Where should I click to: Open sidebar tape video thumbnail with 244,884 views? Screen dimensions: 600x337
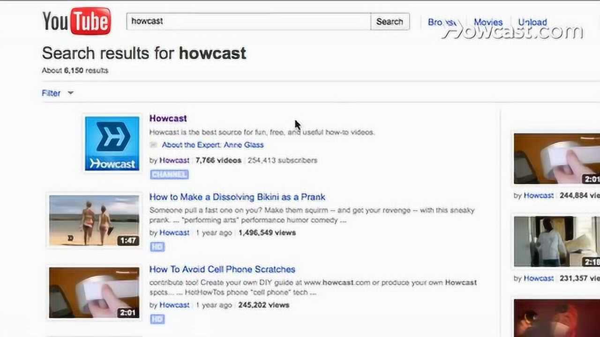[557, 159]
